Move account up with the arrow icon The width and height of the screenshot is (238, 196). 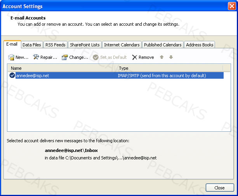click(162, 57)
